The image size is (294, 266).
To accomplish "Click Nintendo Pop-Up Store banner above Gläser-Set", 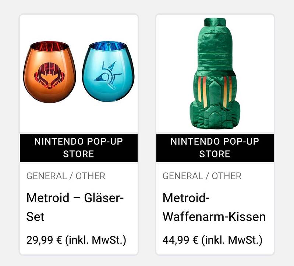I will [78, 148].
